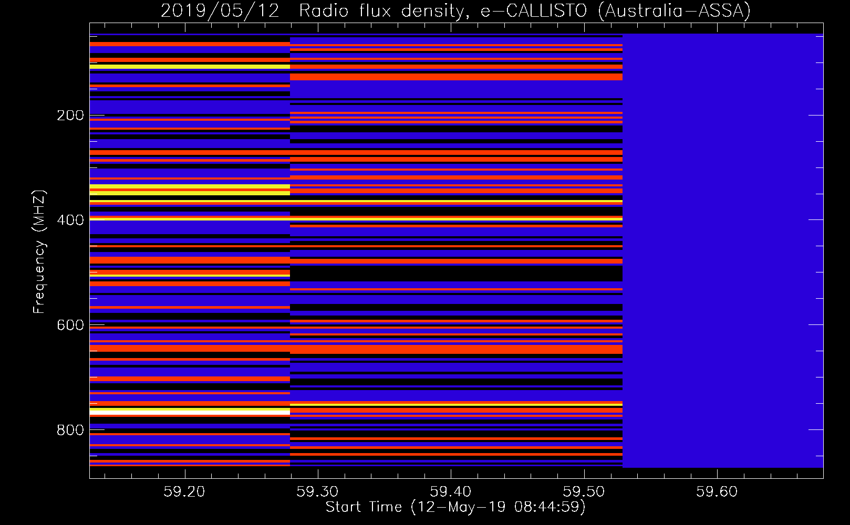Click the 59.60 time tick label
Screen dimensions: 850x525
pyautogui.click(x=717, y=491)
